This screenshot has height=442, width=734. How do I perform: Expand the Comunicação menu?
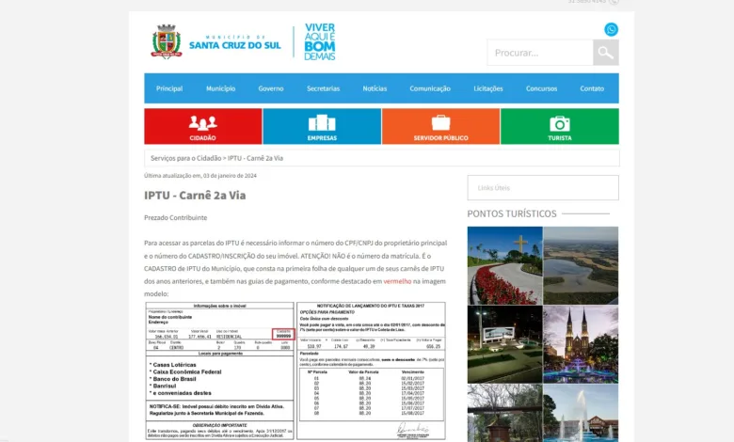coord(430,88)
